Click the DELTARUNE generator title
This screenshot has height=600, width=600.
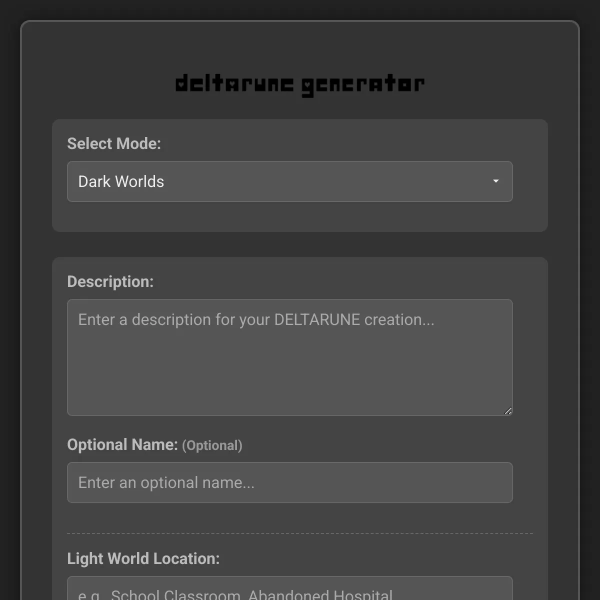[x=300, y=84]
